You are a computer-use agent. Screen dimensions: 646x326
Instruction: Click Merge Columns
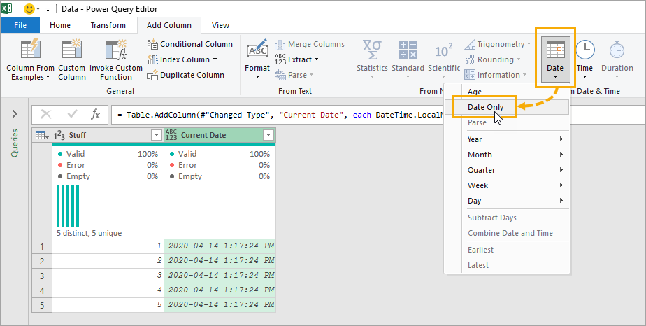(x=310, y=44)
